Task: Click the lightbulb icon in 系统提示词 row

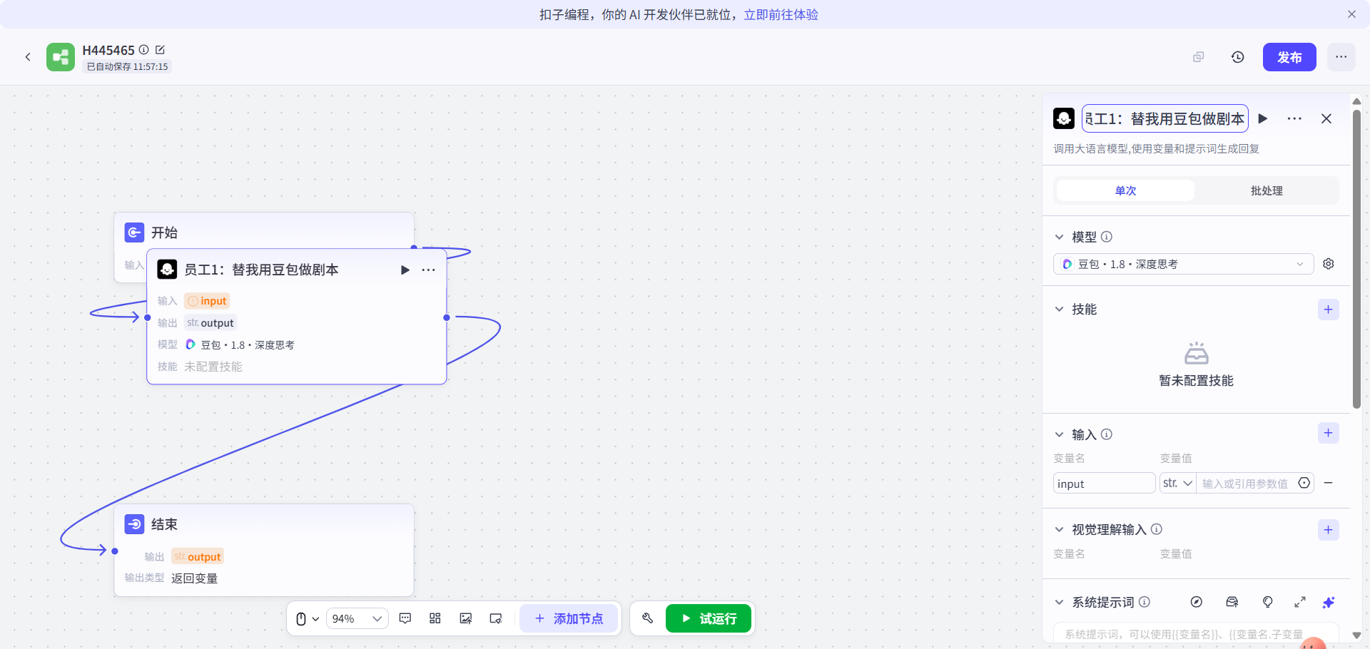Action: tap(1268, 602)
